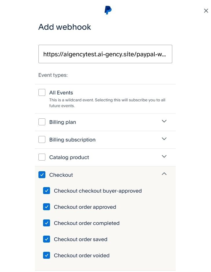Close the Add webhook dialog
Screen dimensions: 211x272
pos(206,11)
